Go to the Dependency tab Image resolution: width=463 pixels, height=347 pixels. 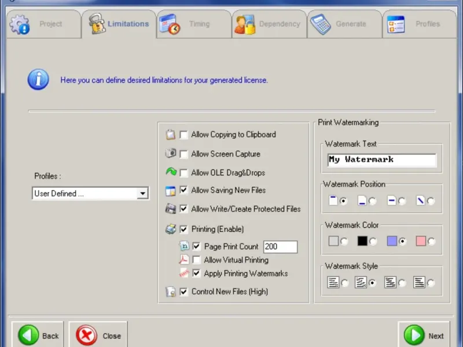click(x=270, y=24)
